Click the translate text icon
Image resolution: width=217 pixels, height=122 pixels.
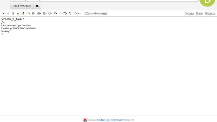[70, 14]
